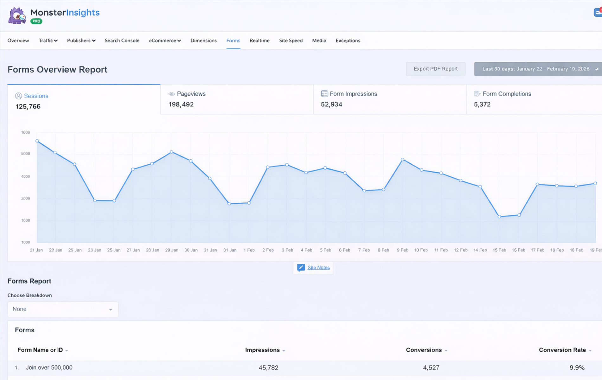This screenshot has height=380, width=602.
Task: Click the Form Completions icon
Action: 477,94
